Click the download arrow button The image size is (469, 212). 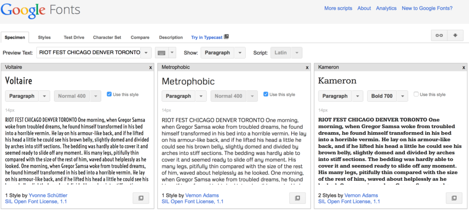[x=455, y=35]
